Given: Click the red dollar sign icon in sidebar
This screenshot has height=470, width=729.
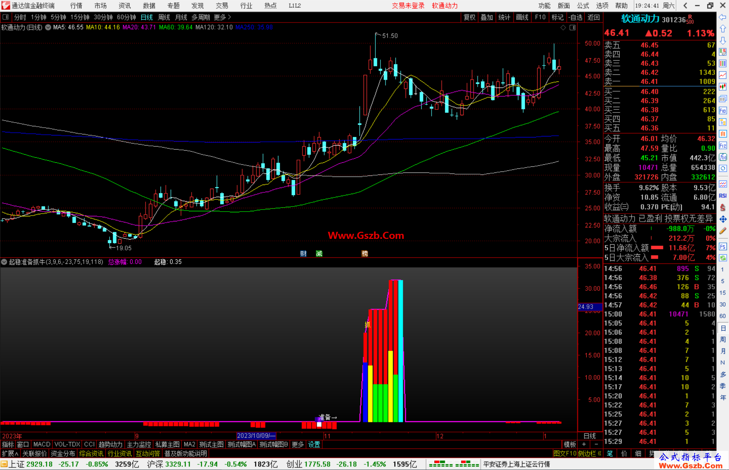Looking at the screenshot, I should (x=723, y=208).
